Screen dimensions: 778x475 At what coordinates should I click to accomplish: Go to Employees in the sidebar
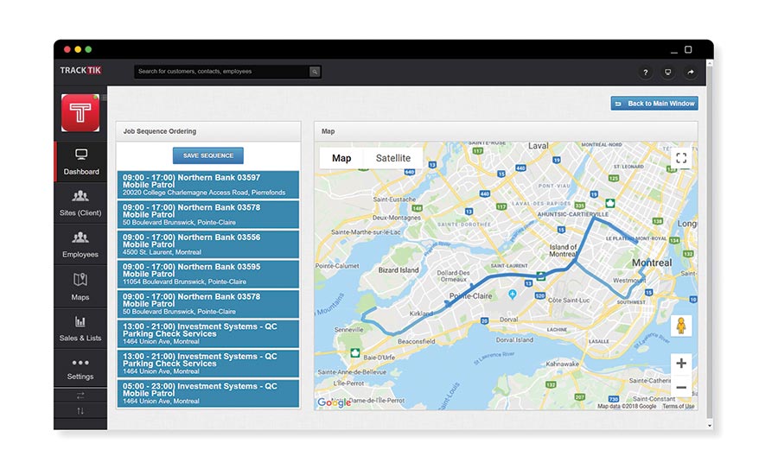tap(80, 244)
